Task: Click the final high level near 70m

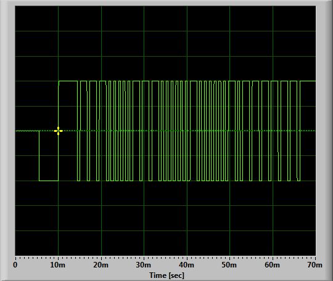Action: pos(308,81)
